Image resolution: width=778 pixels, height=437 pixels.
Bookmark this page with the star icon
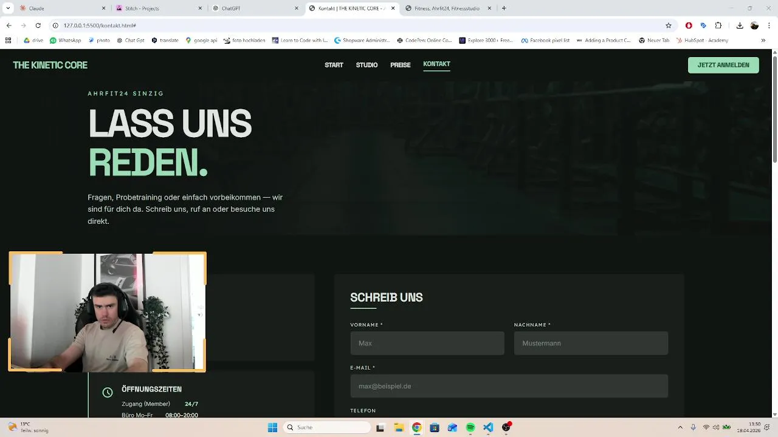[x=669, y=25]
